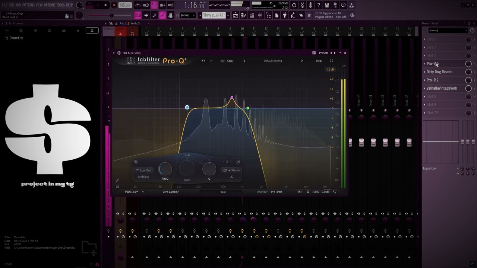Toggle the link chain icon in toolbar
This screenshot has height=268, width=477.
point(162,15)
